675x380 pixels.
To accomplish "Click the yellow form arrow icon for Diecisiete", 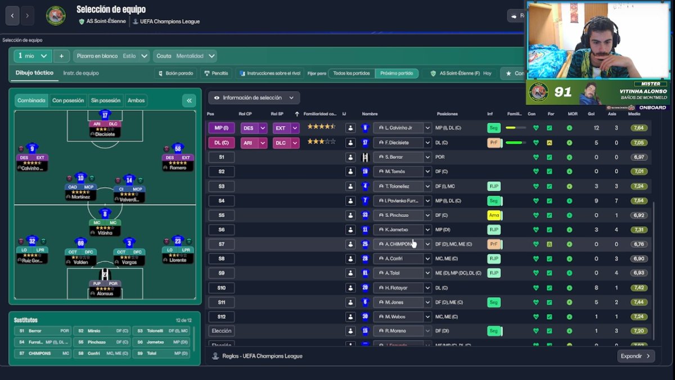I will (550, 143).
